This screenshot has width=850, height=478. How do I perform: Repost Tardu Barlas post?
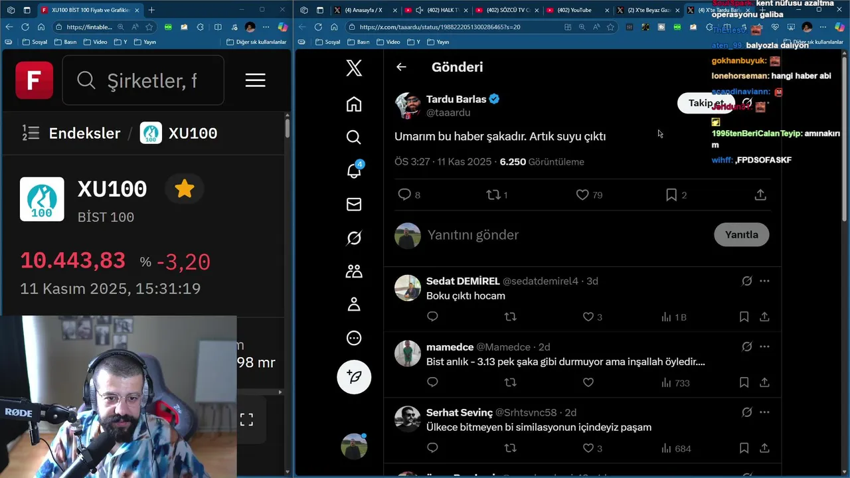493,195
